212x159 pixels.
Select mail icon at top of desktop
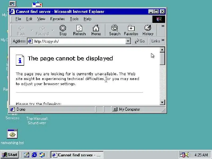[x=37, y=4]
